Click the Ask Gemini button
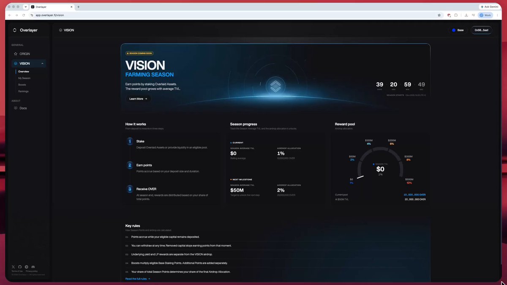 (490, 7)
